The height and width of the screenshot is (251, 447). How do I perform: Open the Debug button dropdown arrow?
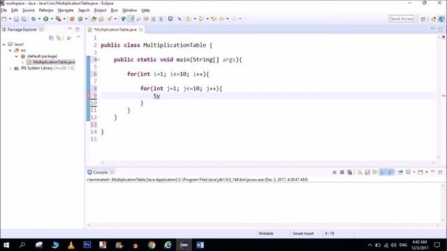pyautogui.click(x=39, y=19)
